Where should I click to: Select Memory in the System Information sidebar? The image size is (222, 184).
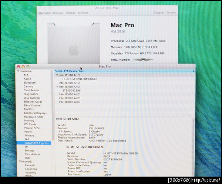[29, 120]
